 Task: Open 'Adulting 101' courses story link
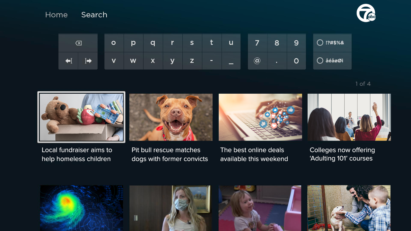click(x=342, y=154)
